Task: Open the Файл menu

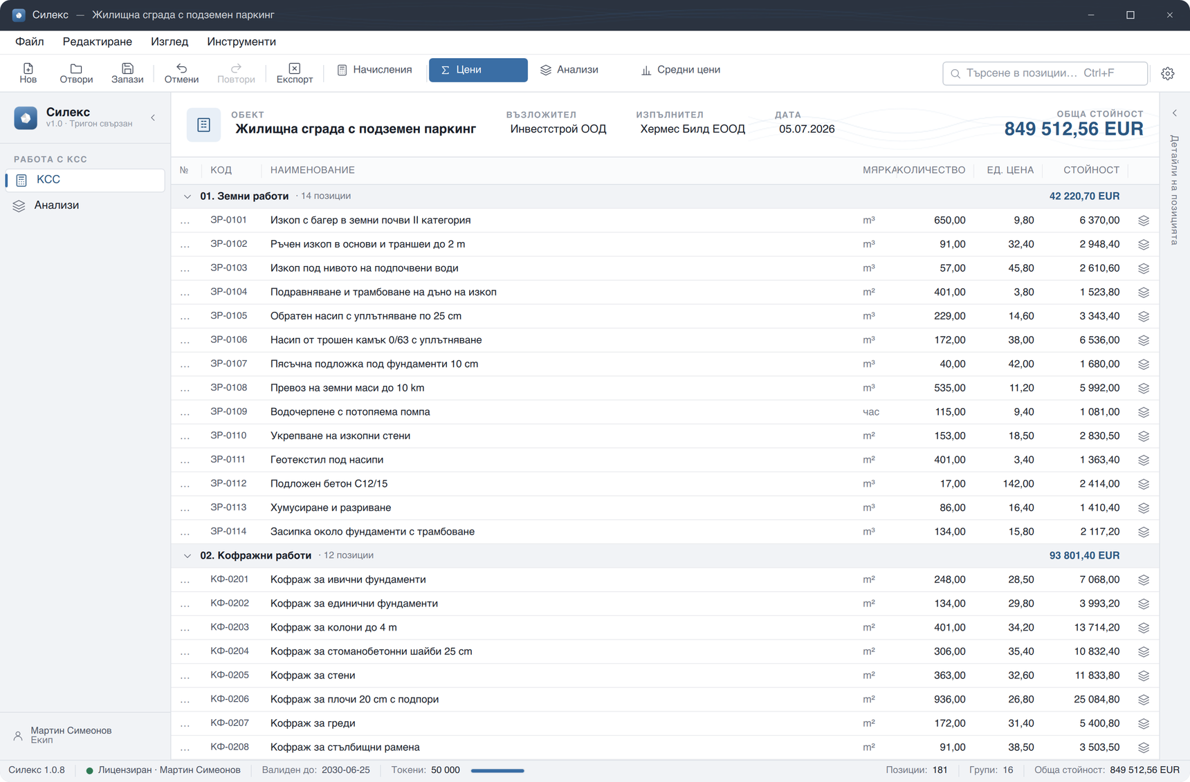Action: 30,41
